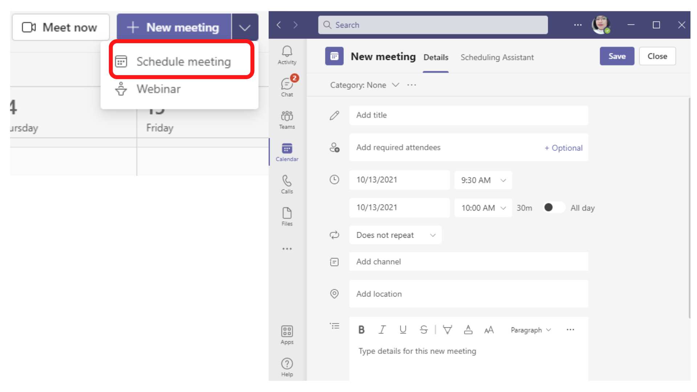Expand the Paragraph style dropdown

[530, 330]
